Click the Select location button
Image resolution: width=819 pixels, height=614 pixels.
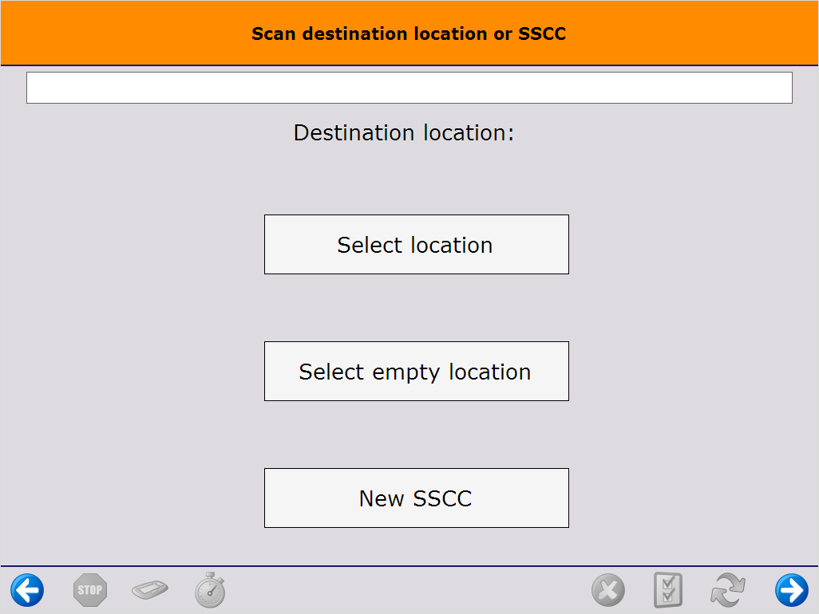click(x=416, y=244)
